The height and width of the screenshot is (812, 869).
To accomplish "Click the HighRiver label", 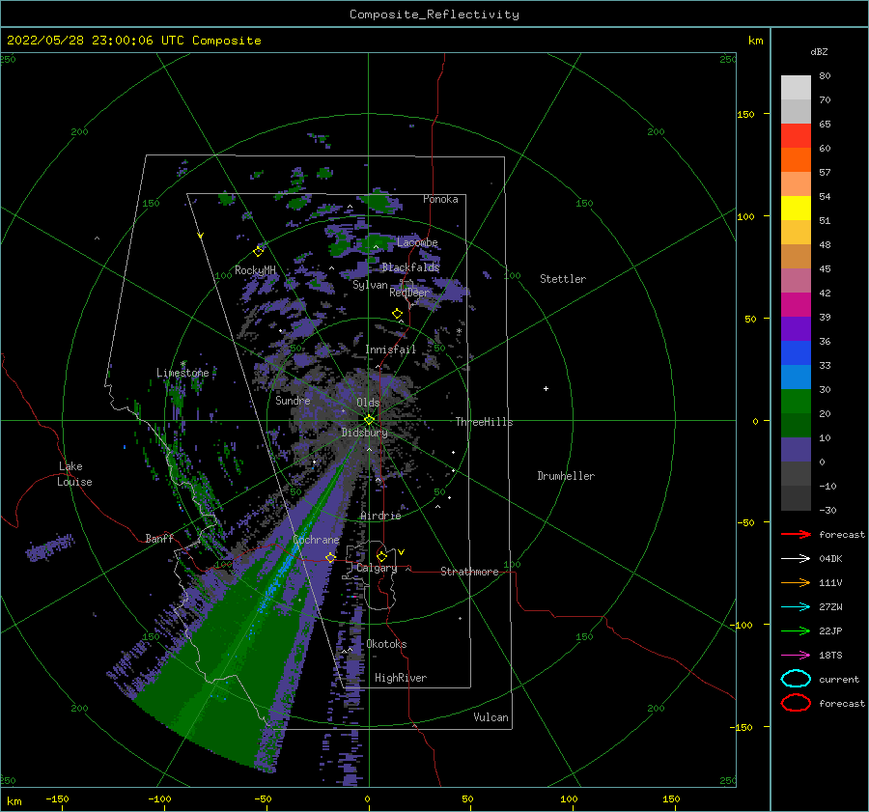I will point(401,678).
